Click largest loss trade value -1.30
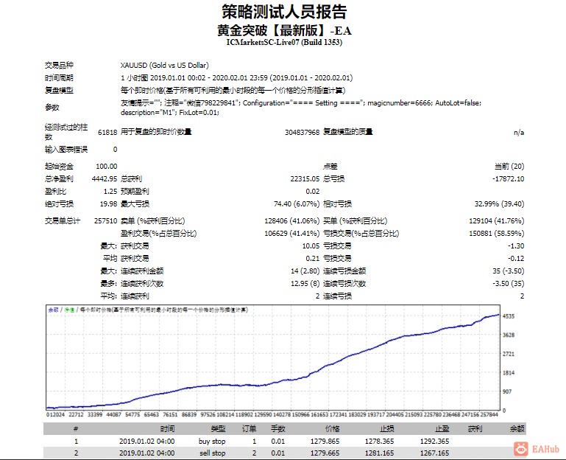This screenshot has width=566, height=460. pyautogui.click(x=516, y=246)
